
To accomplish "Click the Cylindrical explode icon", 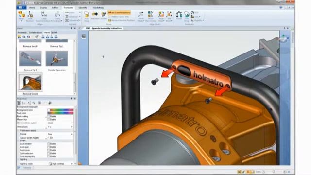I will pos(67,20).
